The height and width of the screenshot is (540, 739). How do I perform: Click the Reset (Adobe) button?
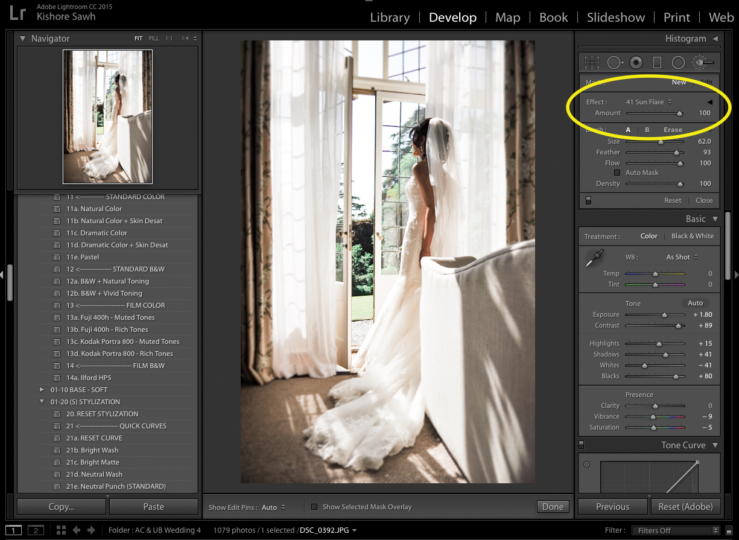[685, 507]
